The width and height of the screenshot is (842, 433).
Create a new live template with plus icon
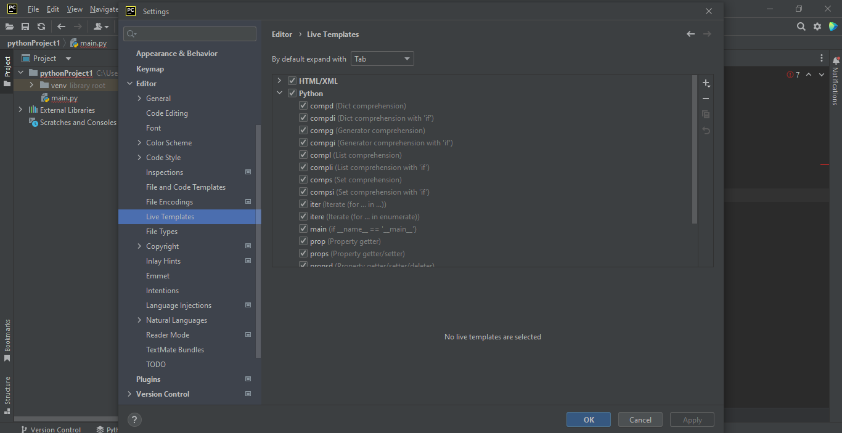coord(706,83)
